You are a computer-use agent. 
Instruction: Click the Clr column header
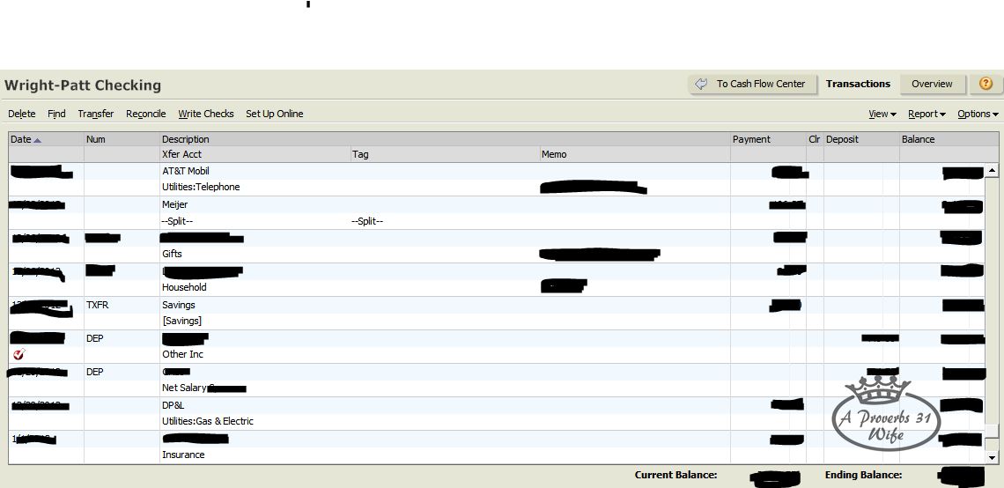pos(815,139)
